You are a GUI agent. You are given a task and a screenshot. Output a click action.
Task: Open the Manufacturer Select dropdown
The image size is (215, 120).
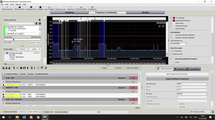192,84
